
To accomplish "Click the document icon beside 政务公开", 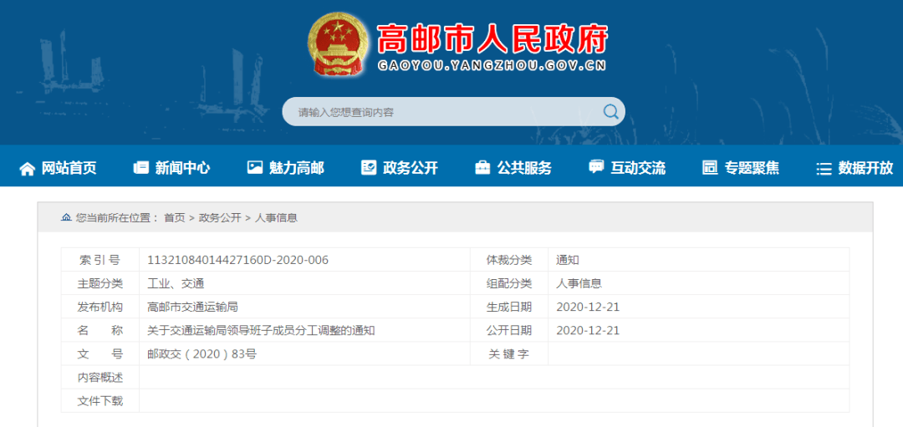I will pyautogui.click(x=369, y=167).
